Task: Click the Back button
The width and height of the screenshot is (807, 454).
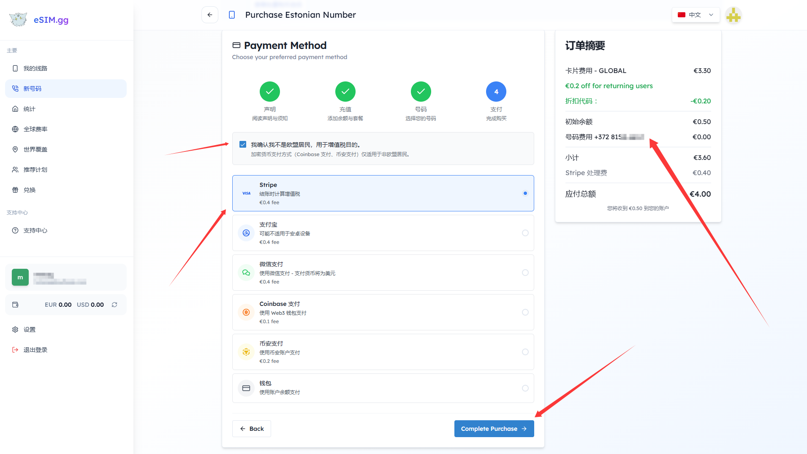Action: pos(252,429)
